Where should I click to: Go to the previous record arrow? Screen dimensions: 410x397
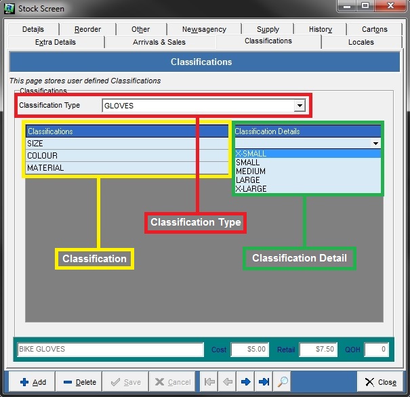point(226,382)
